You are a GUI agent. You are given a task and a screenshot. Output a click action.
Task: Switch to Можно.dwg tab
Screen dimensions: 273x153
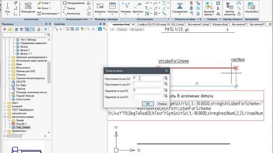click(221, 24)
